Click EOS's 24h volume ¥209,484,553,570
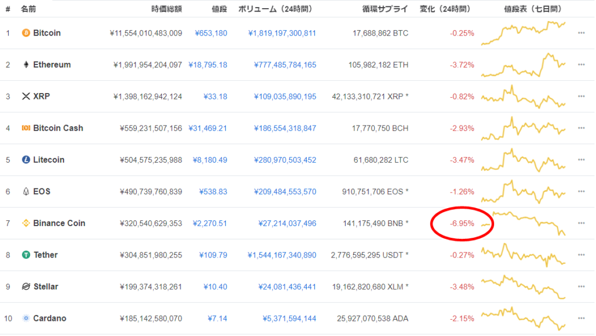 coord(285,192)
